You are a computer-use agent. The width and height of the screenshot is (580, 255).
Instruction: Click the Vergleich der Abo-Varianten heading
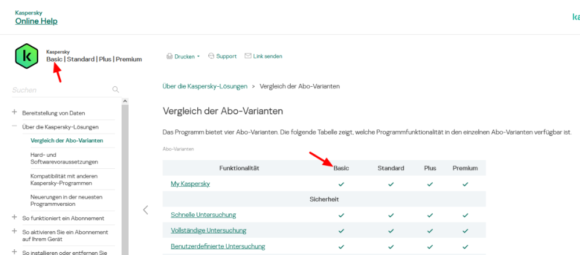[x=223, y=110]
